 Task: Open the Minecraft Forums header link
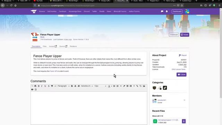pos(120,11)
